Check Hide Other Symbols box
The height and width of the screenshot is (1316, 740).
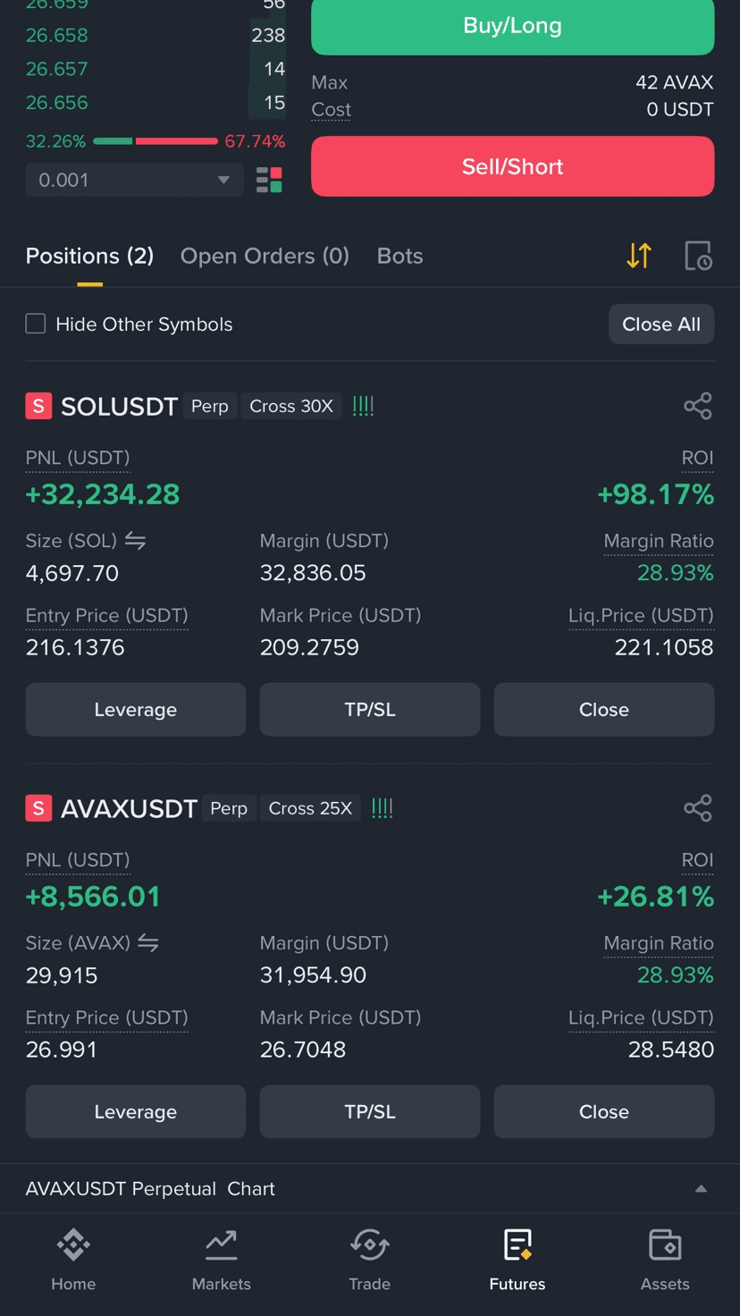(x=36, y=324)
